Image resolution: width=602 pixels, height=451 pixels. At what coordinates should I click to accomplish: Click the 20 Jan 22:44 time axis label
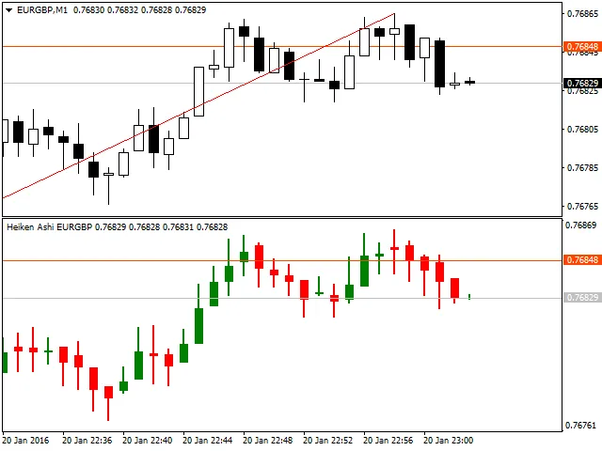pyautogui.click(x=208, y=441)
